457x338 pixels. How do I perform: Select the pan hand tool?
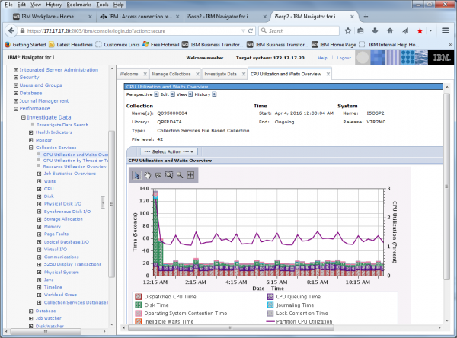[148, 175]
